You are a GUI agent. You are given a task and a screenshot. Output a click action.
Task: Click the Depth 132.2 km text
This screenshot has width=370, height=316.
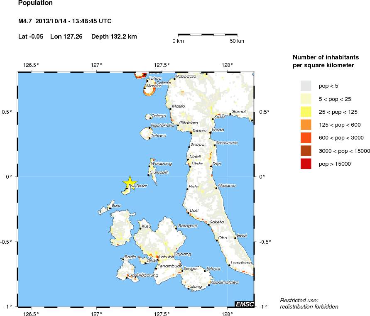pos(114,37)
